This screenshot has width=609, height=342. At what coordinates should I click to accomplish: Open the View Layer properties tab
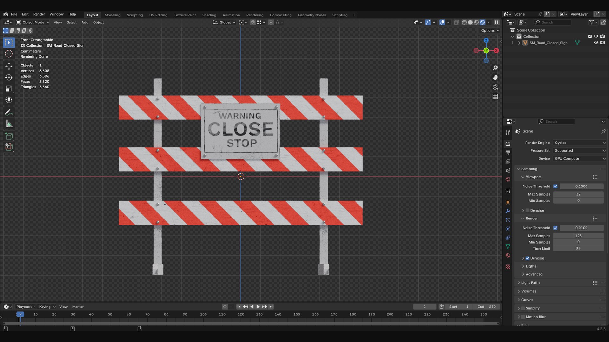coord(508,161)
